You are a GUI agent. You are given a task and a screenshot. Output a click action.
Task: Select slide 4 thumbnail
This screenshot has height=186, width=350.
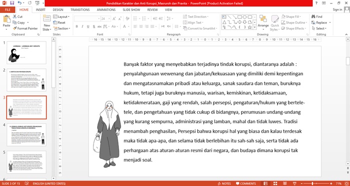pos(26,135)
